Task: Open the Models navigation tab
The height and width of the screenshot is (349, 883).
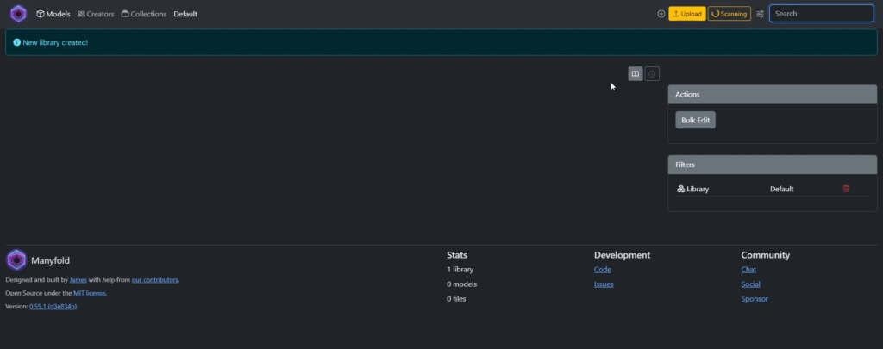Action: pyautogui.click(x=53, y=14)
